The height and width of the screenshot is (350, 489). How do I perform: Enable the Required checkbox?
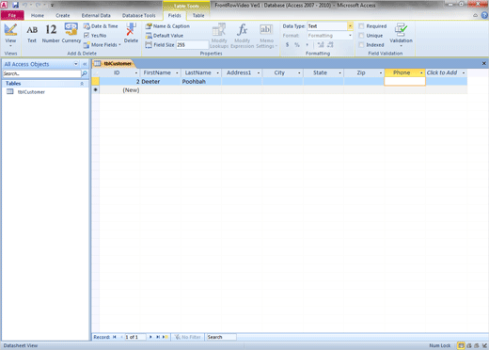361,26
